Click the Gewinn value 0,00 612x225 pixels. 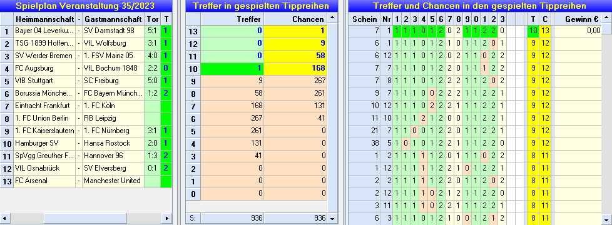tap(578, 31)
